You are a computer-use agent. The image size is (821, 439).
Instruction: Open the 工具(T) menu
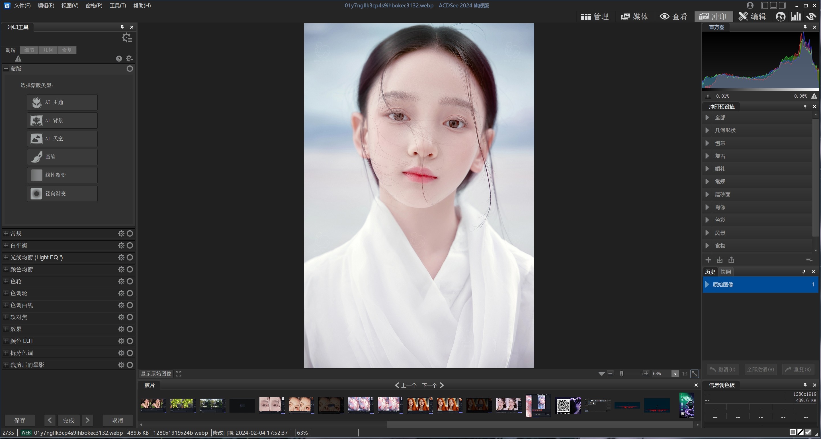(118, 5)
